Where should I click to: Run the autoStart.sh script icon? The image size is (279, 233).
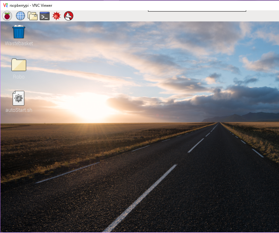[18, 98]
